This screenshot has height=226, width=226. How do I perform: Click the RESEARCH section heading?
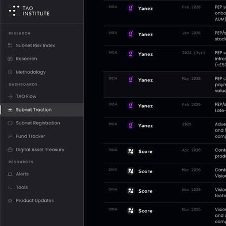point(20,33)
